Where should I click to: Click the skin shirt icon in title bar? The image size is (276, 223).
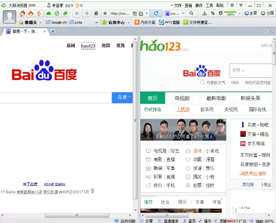click(x=241, y=5)
